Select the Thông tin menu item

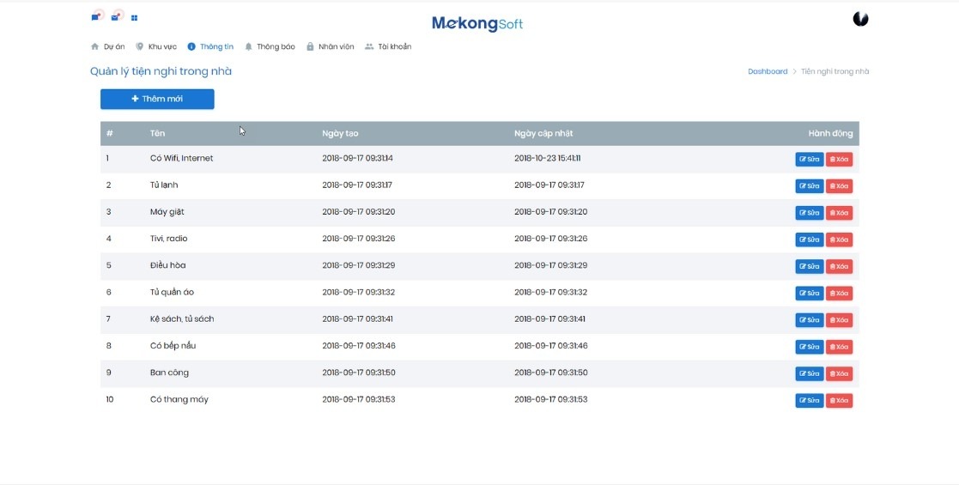[x=210, y=46]
